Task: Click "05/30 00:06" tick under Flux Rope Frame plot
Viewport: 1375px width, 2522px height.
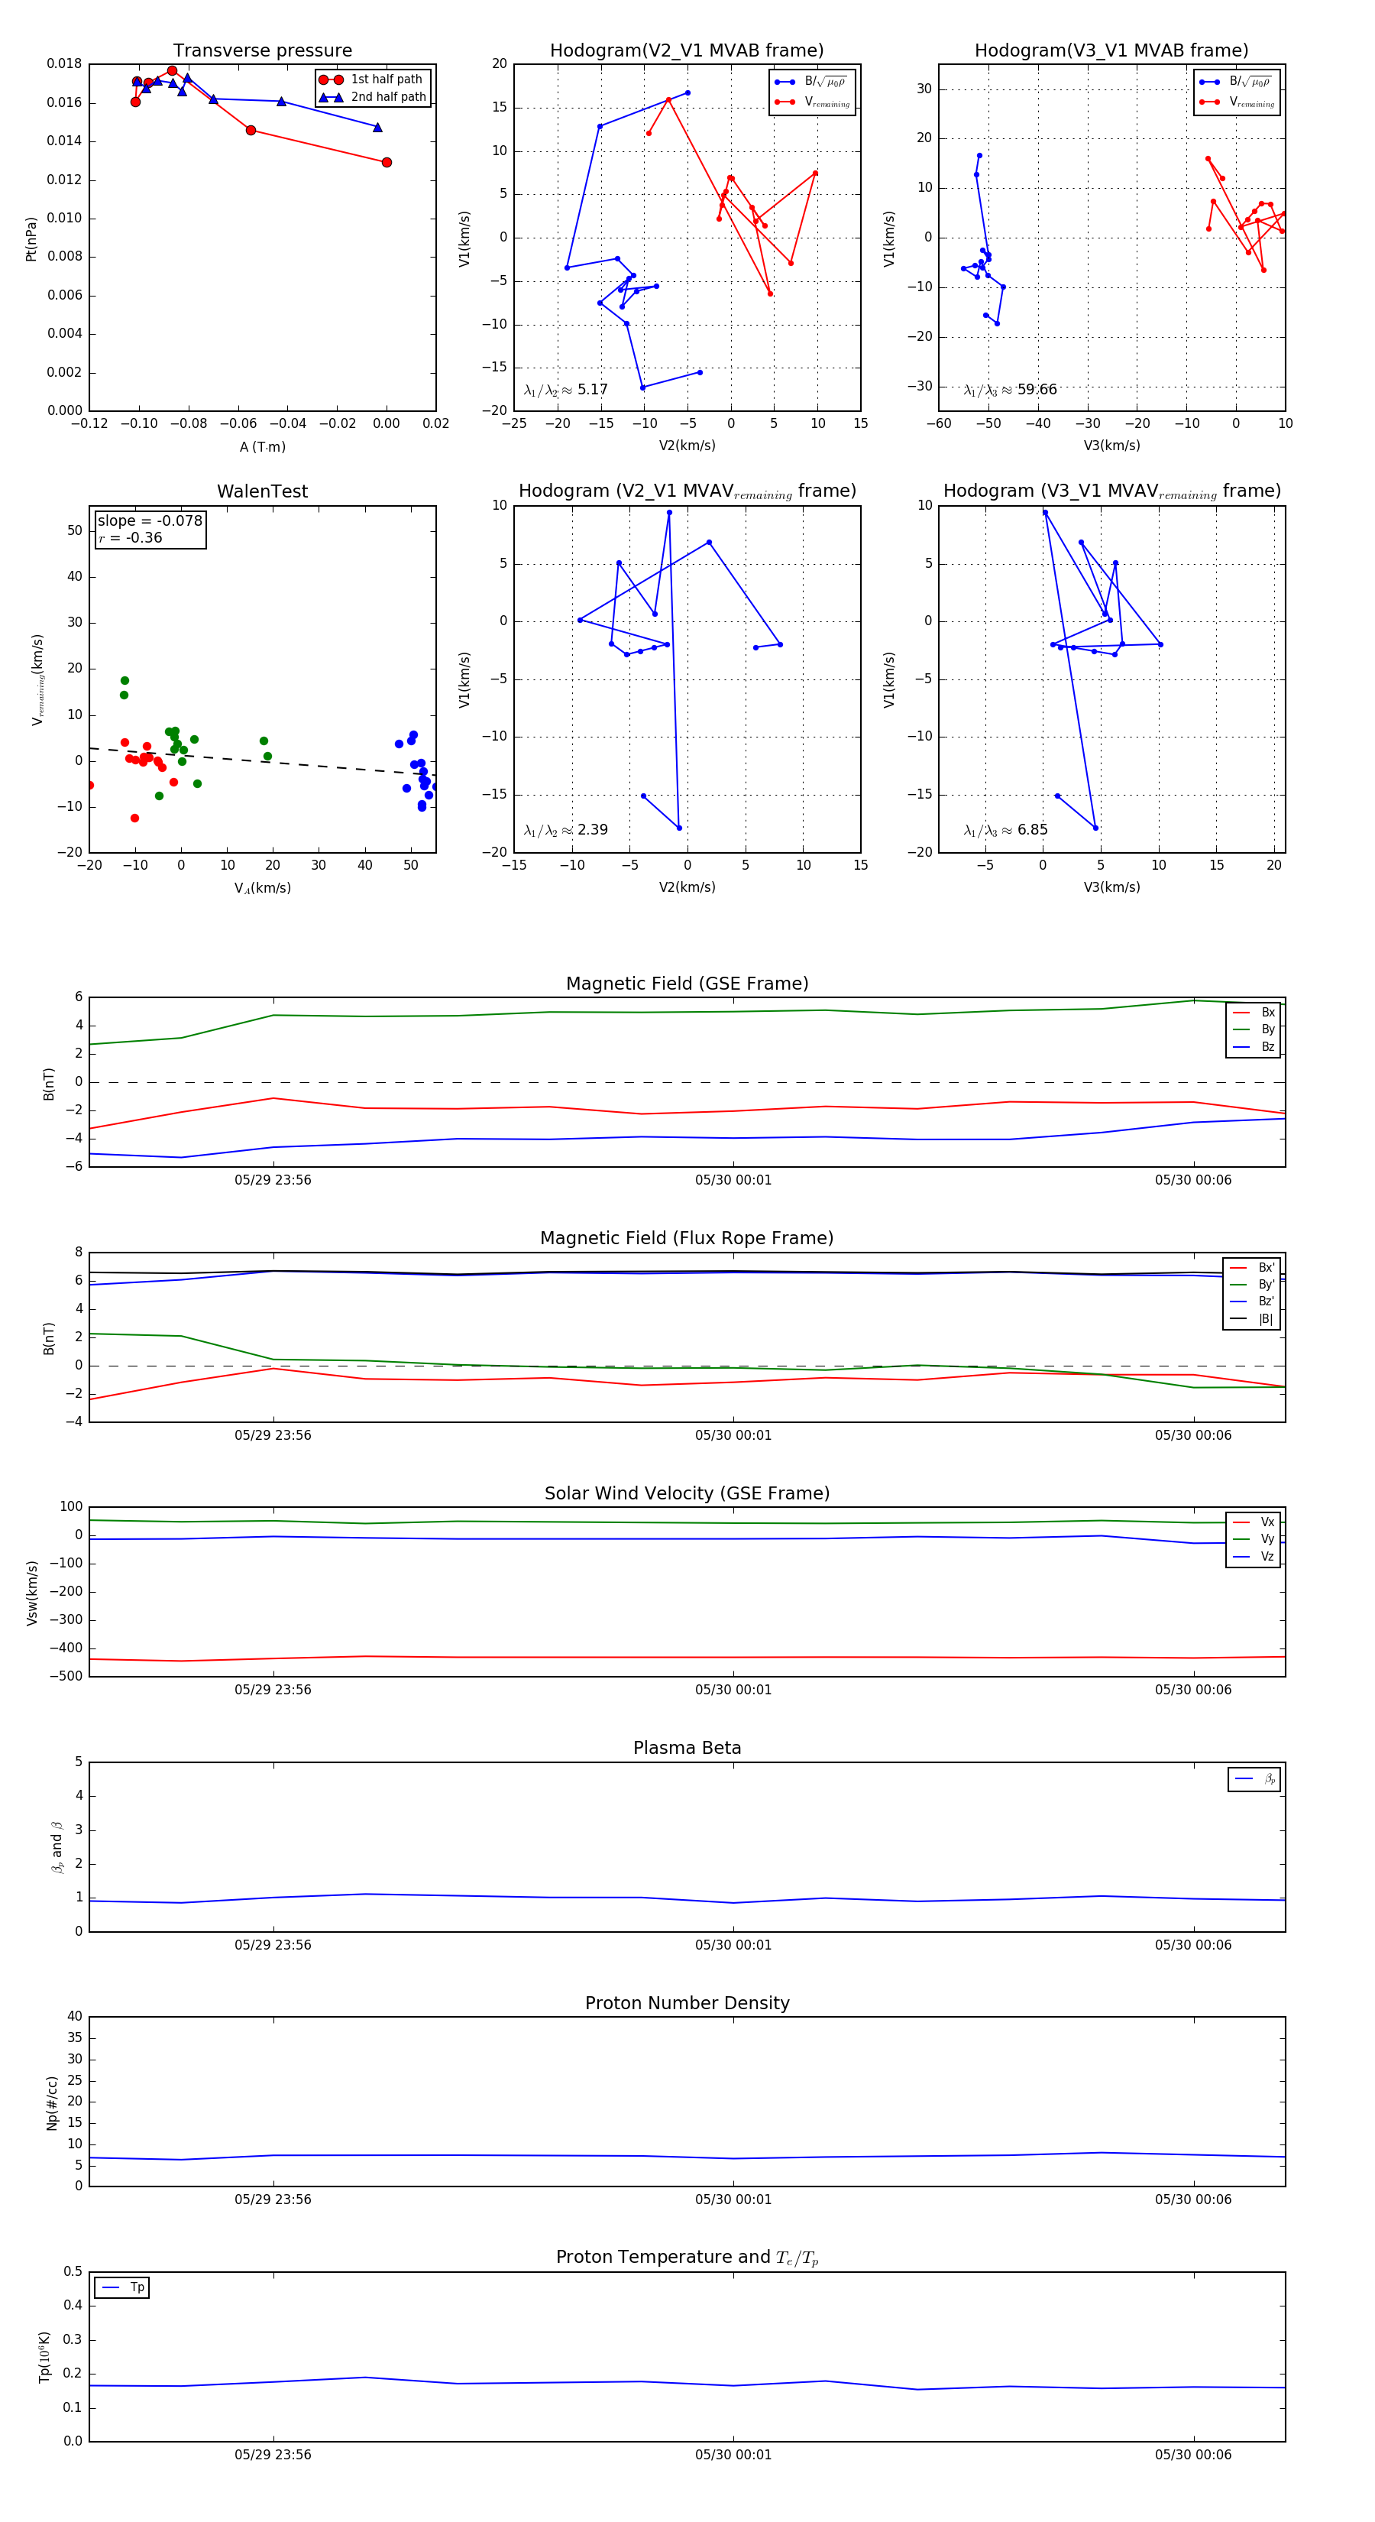Action: 1193,1436
